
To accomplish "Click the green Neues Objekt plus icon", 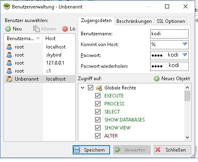I will 157,79.
